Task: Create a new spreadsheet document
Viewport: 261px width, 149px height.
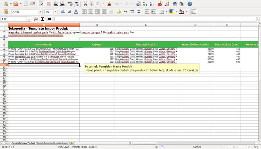Action: (x=6, y=4)
